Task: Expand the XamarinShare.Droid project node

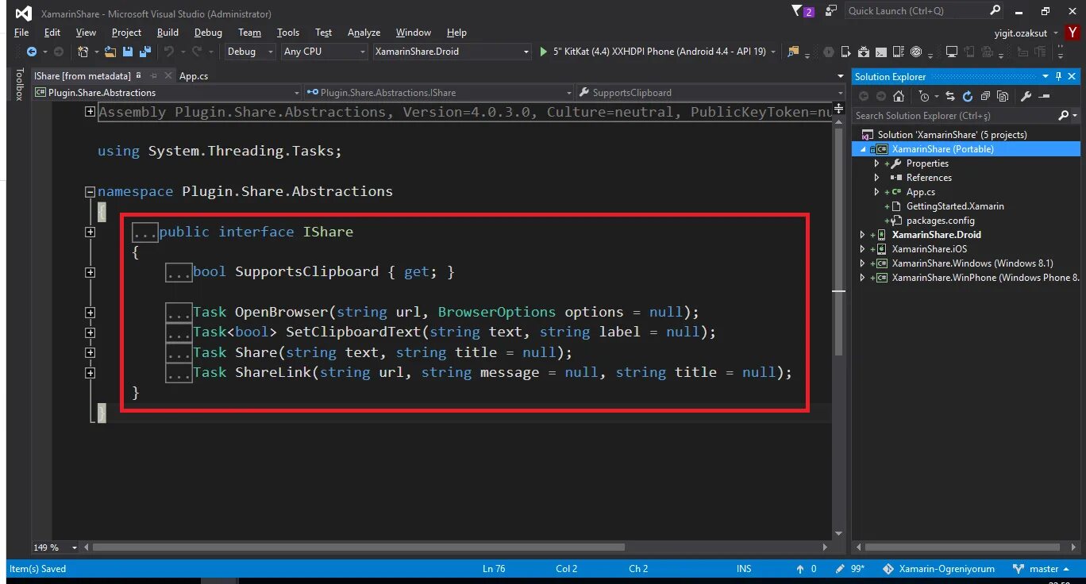Action: tap(863, 235)
